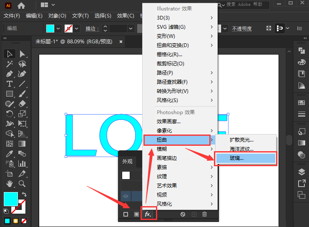309x227 pixels.
Task: Select the Shaper tool
Action: pos(10,104)
